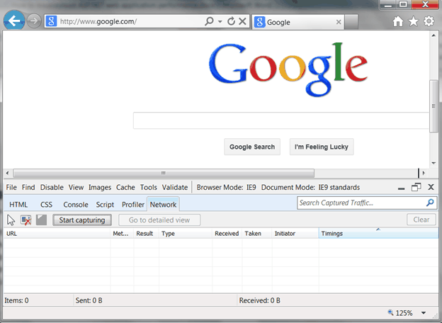Open the developer Tools menu
The height and width of the screenshot is (323, 442).
tap(149, 188)
